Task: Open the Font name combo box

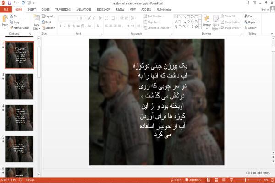Action: tap(68, 18)
